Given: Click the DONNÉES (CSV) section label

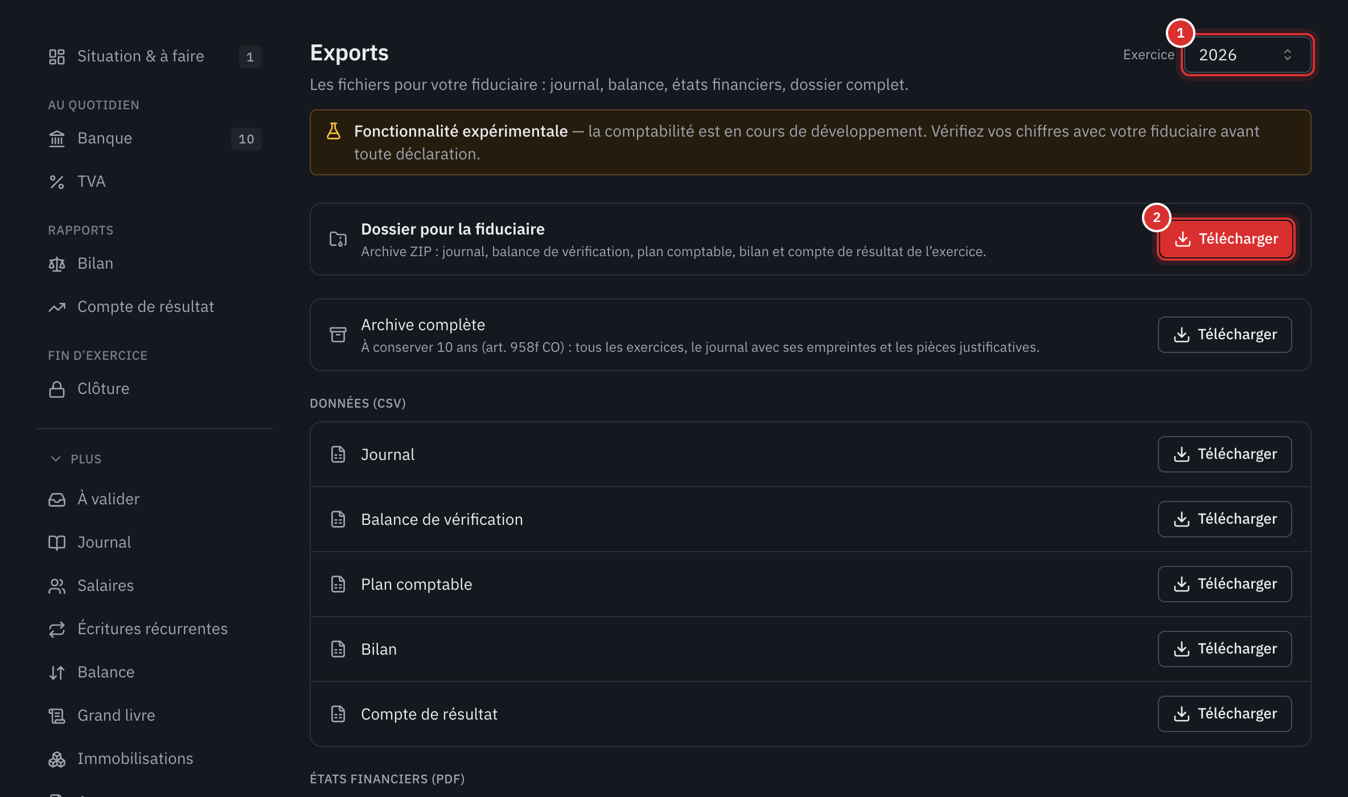Looking at the screenshot, I should (x=357, y=403).
